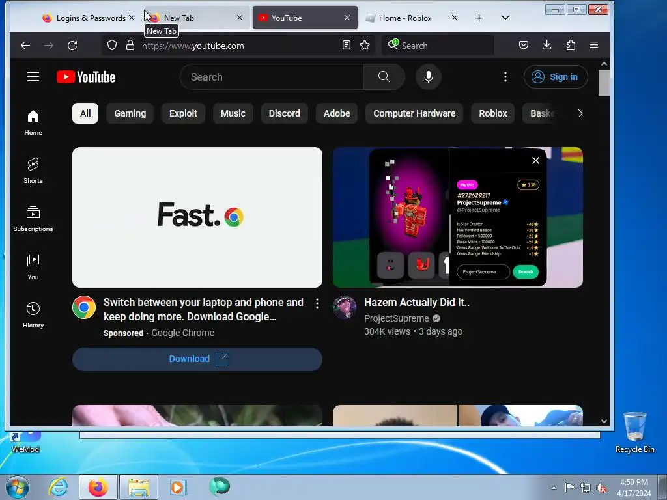
Task: Expand the list all tabs dropdown
Action: click(x=505, y=18)
